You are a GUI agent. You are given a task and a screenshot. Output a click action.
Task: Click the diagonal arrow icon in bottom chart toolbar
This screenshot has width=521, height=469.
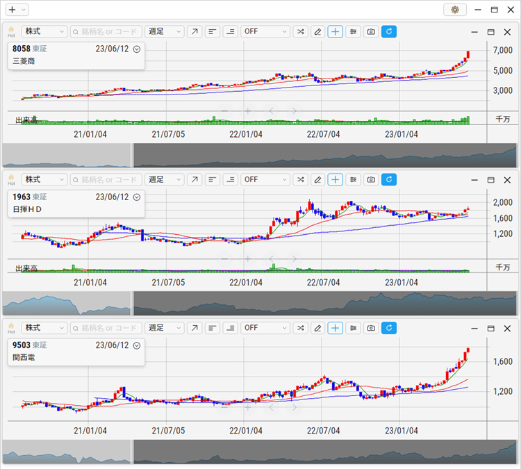click(x=195, y=327)
